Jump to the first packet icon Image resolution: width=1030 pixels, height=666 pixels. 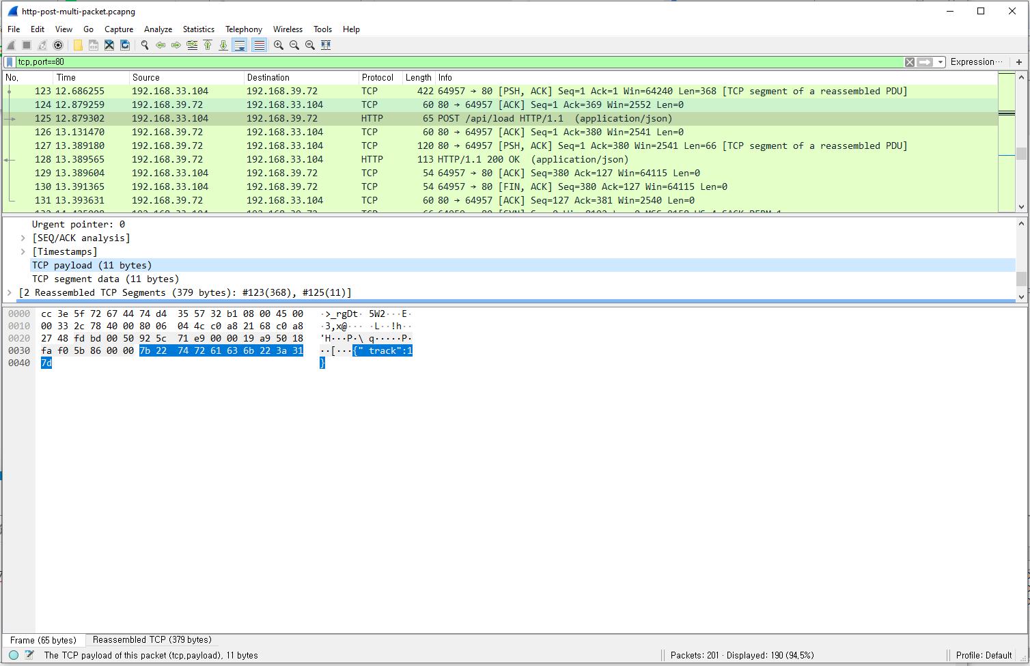[x=208, y=45]
